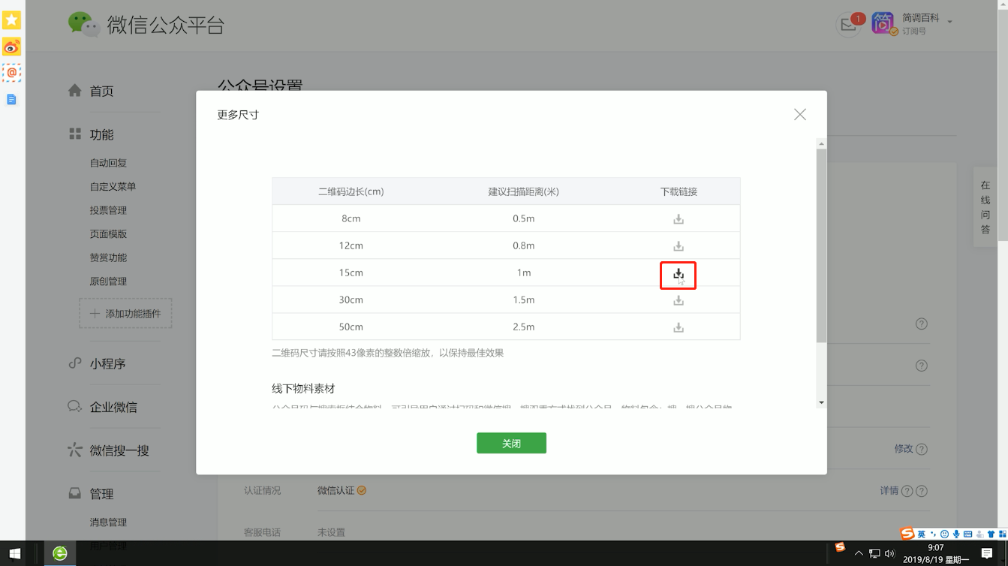The width and height of the screenshot is (1008, 566).
Task: Toggle the Sogou 英 language mode
Action: click(x=922, y=534)
